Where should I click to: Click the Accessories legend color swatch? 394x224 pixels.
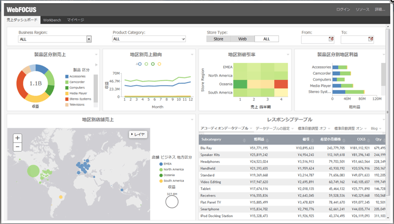tap(67, 77)
